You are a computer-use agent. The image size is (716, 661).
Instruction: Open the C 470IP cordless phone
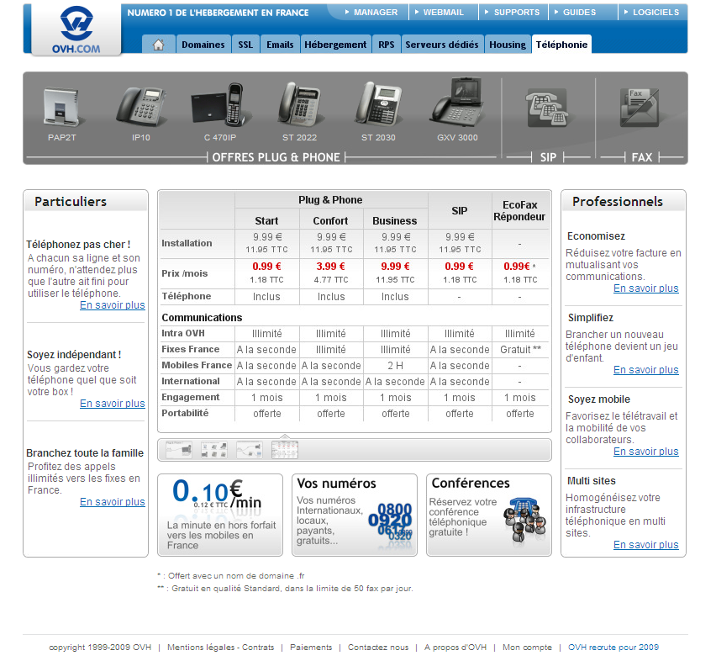220,108
